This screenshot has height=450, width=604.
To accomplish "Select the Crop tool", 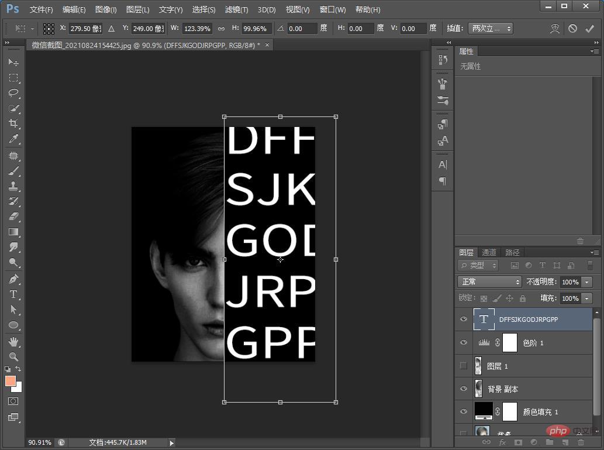I will tap(13, 123).
